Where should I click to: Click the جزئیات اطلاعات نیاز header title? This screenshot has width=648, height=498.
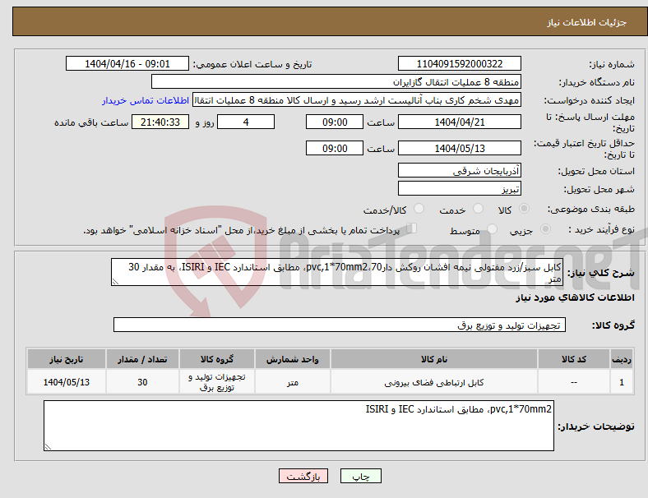tap(587, 22)
